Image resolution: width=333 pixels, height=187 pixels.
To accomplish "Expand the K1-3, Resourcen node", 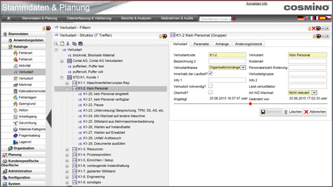I will (x=67, y=149).
